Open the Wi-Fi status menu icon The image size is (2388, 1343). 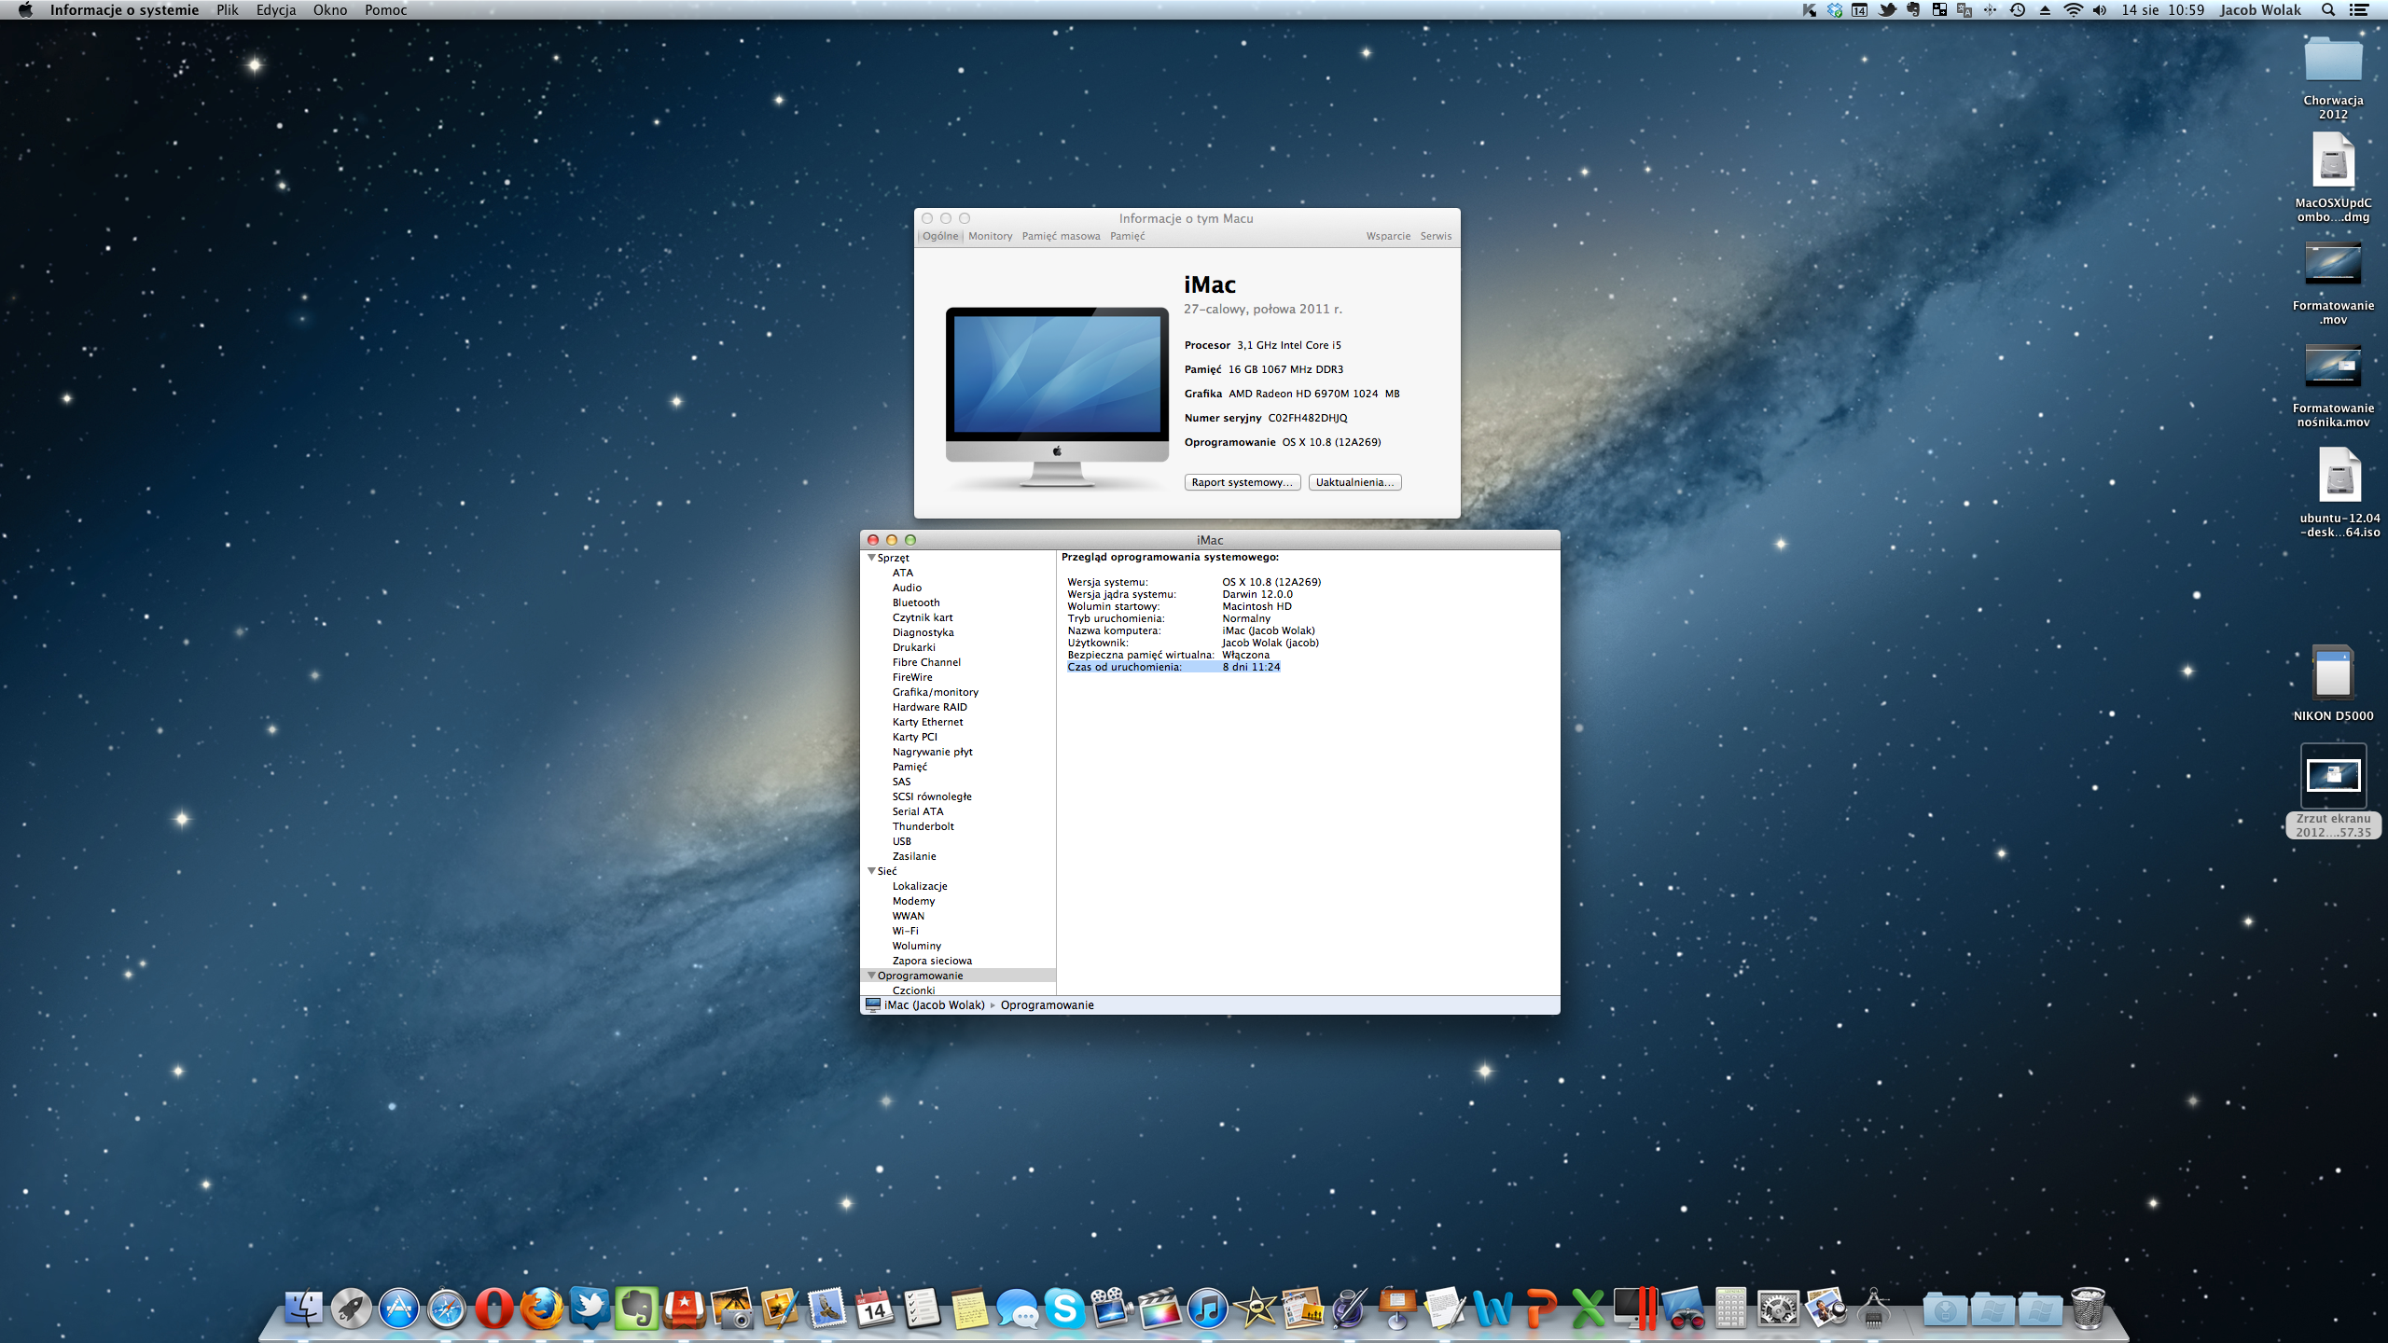pos(2073,10)
